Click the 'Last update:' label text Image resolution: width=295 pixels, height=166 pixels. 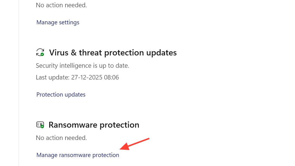click(x=53, y=77)
